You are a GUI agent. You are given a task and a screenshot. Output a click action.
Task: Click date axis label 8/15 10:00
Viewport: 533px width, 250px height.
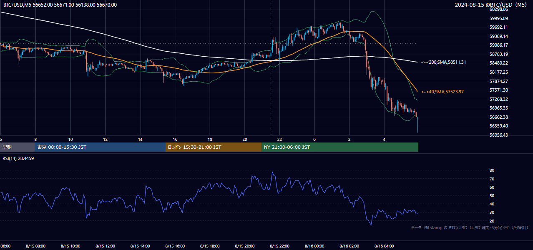coord(70,246)
